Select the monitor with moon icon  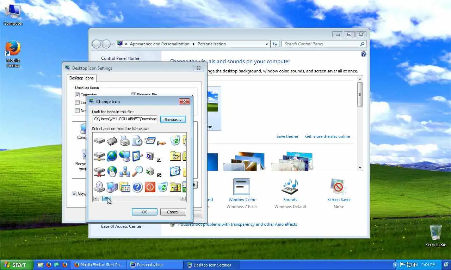150,156
